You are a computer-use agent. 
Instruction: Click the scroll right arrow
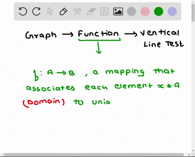(189, 155)
